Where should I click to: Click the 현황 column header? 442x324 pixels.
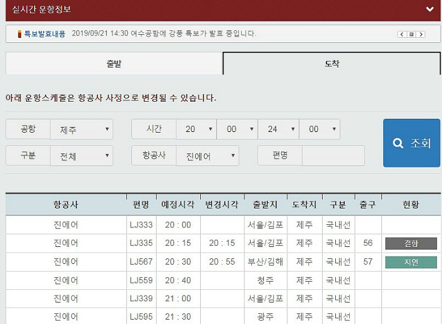(411, 205)
